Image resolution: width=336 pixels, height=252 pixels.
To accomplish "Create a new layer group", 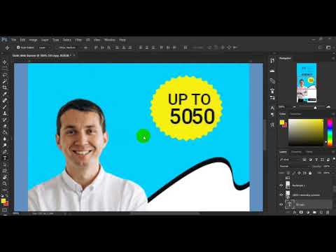I will (314, 212).
